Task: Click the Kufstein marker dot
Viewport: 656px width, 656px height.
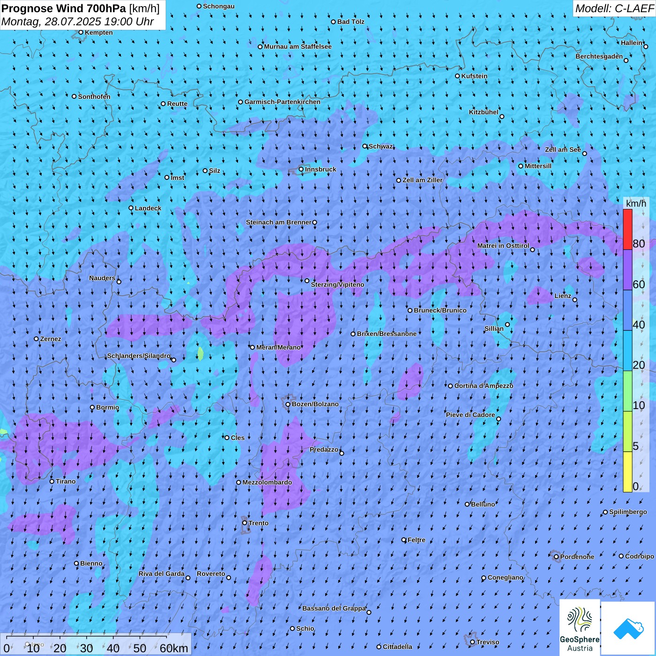Action: click(x=457, y=76)
